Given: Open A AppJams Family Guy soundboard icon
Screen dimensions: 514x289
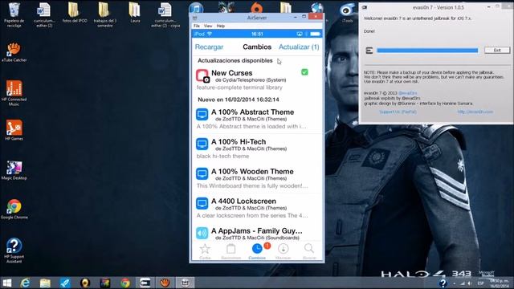Looking at the screenshot, I should (x=202, y=233).
